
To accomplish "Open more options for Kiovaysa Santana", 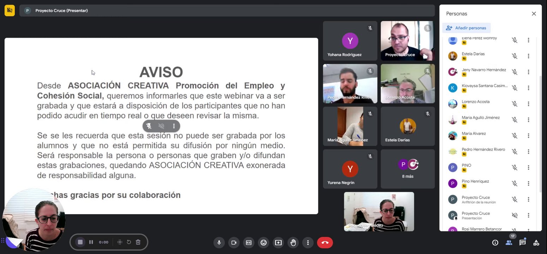I will (528, 88).
